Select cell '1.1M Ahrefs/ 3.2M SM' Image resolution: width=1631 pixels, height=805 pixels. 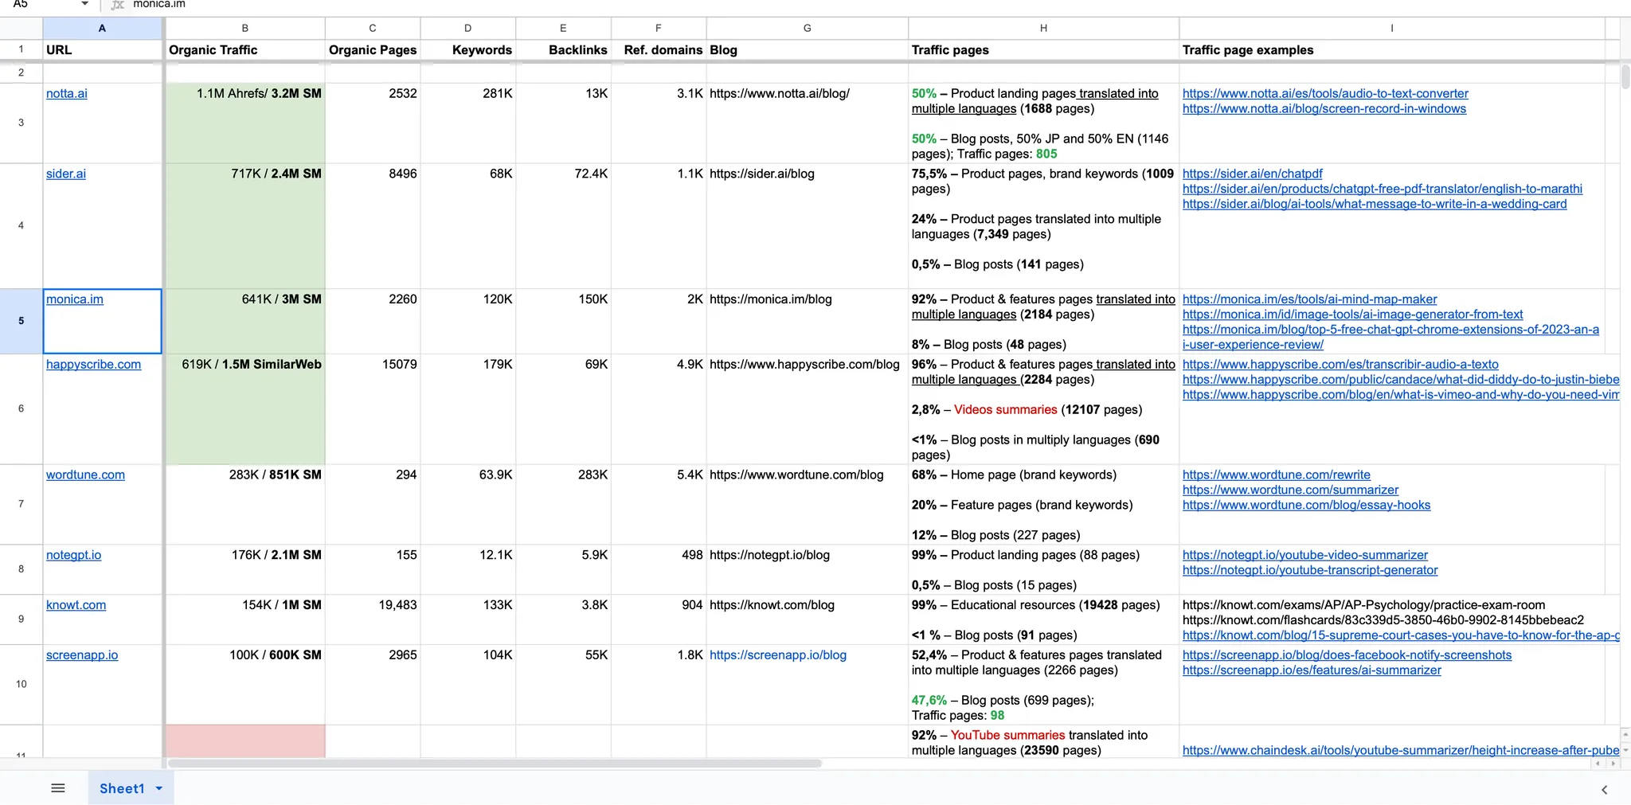pyautogui.click(x=245, y=123)
